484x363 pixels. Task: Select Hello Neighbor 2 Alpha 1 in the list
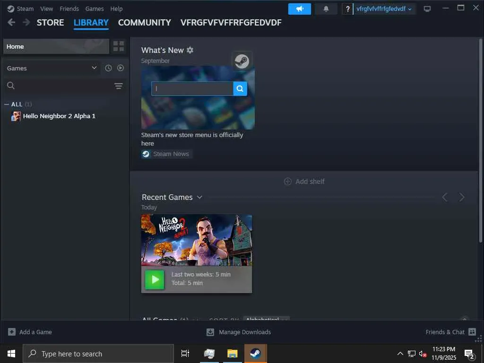tap(59, 116)
